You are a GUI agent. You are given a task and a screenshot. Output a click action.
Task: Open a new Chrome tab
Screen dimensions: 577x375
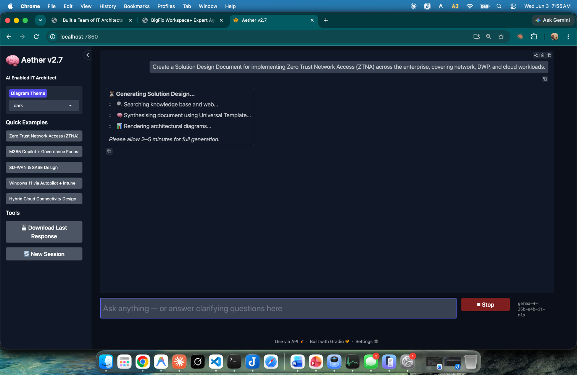(x=326, y=20)
